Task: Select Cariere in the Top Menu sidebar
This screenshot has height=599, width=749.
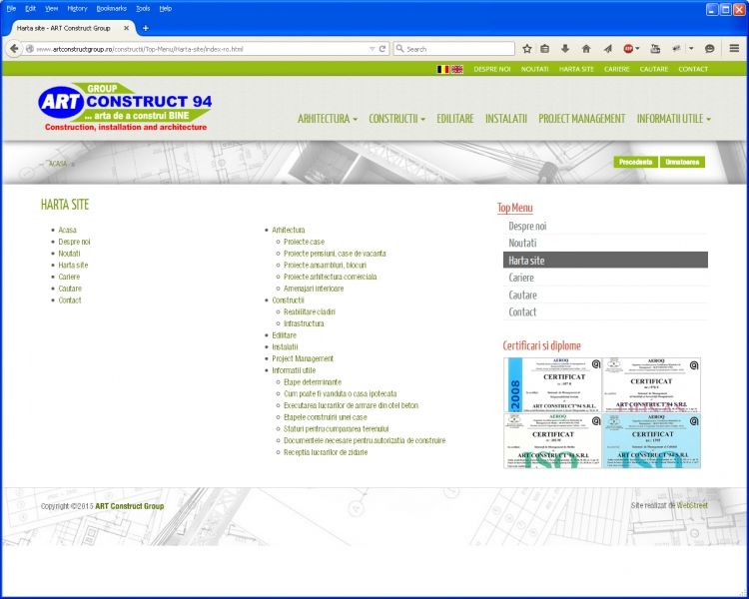Action: 521,278
